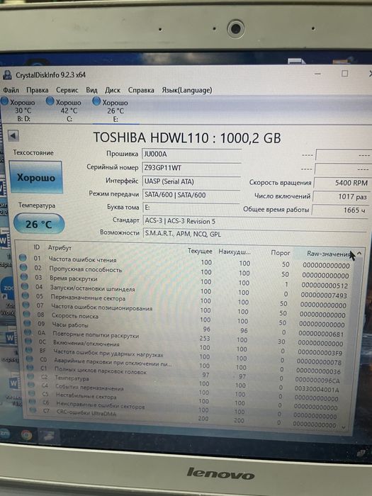The height and width of the screenshot is (496, 372).
Task: Click the Порог column header
Action: click(281, 253)
